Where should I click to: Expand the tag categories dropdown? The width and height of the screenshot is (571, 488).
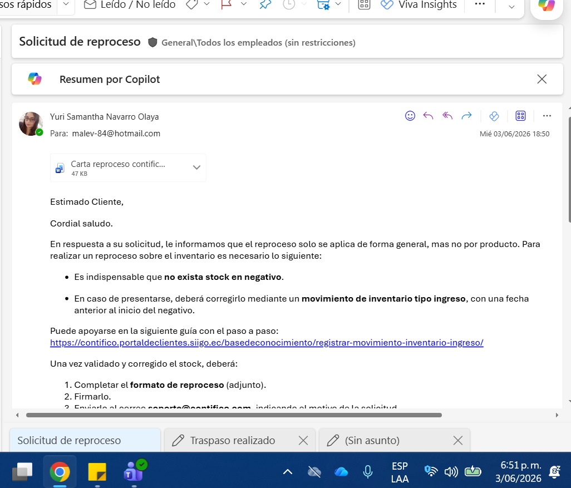(x=206, y=4)
